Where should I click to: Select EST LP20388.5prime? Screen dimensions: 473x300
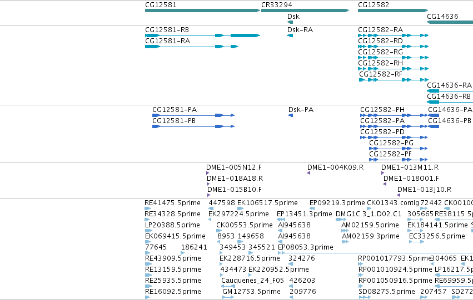(149, 231)
